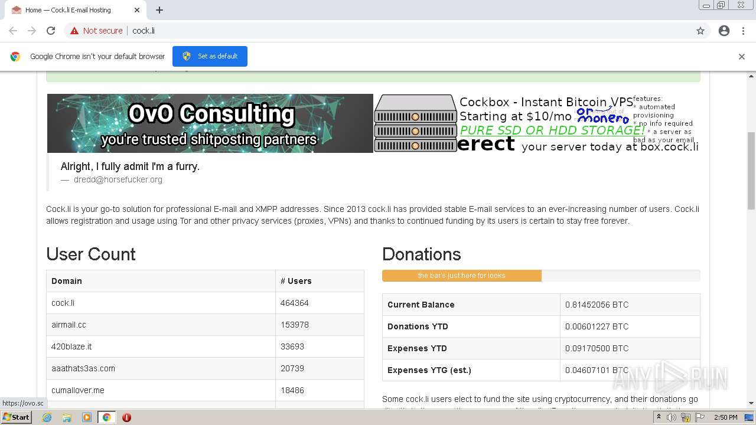Click the Set as default button
Screen dimensions: 756x425
tap(210, 56)
